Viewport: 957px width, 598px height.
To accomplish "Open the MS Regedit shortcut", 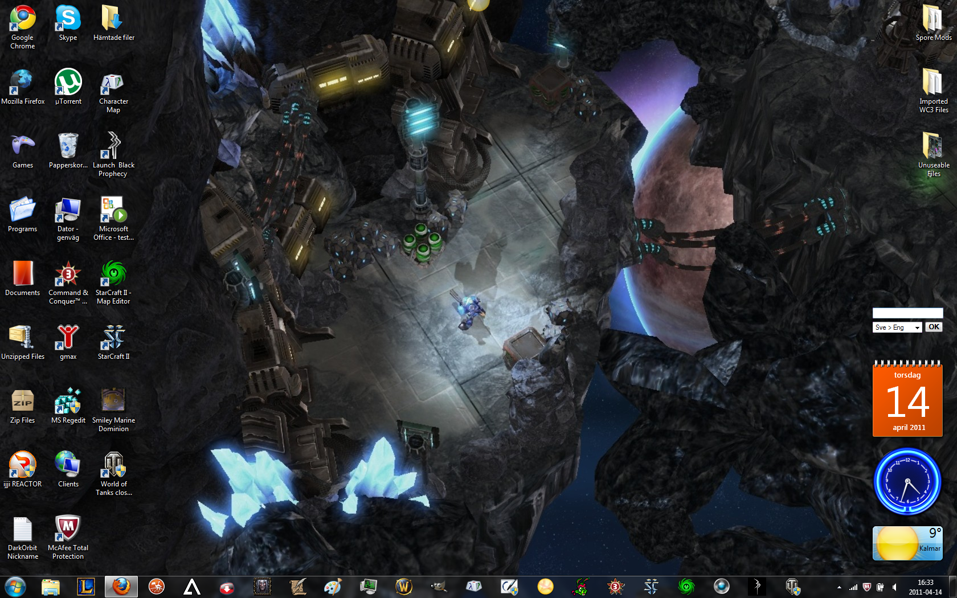I will pyautogui.click(x=68, y=406).
